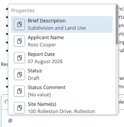The height and width of the screenshot is (127, 124).
Task: Insert the Applicant Name property
Action: click(x=62, y=41)
